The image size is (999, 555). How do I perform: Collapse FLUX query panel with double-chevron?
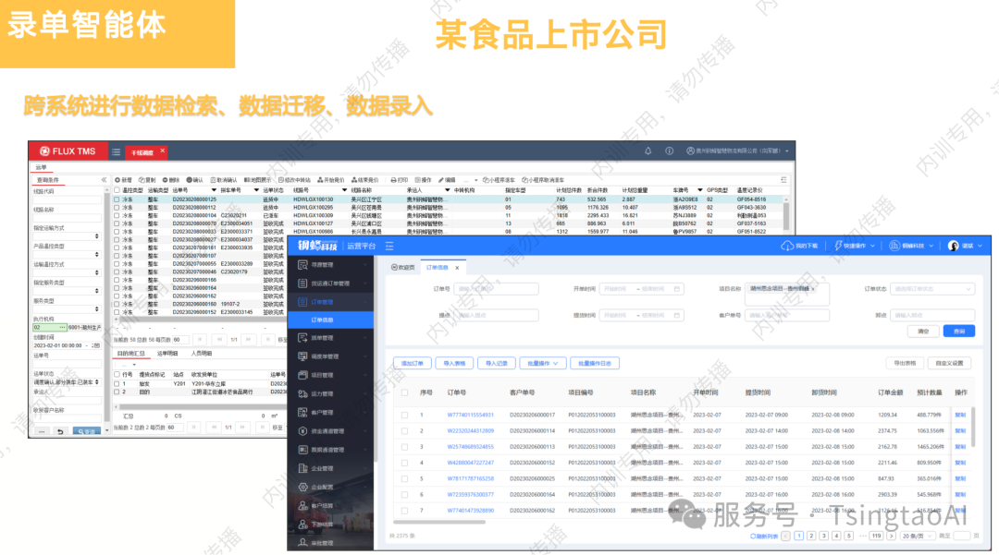tap(104, 180)
